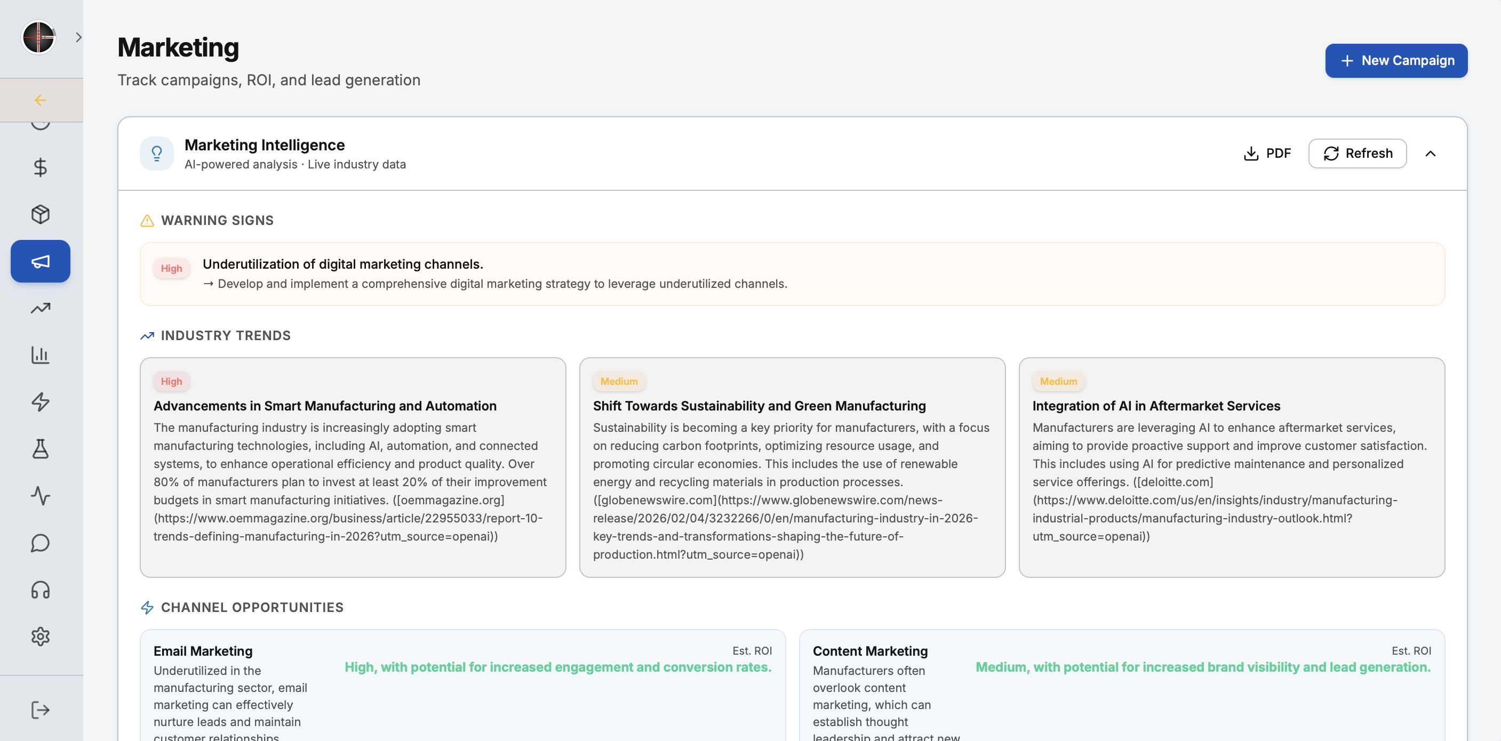The width and height of the screenshot is (1501, 741).
Task: Refresh the Marketing Intelligence analysis
Action: click(1357, 153)
